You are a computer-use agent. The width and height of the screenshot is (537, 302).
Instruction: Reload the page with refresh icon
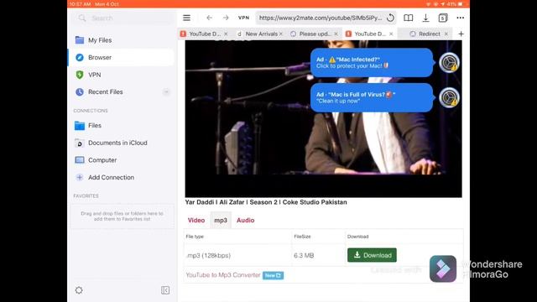click(390, 18)
